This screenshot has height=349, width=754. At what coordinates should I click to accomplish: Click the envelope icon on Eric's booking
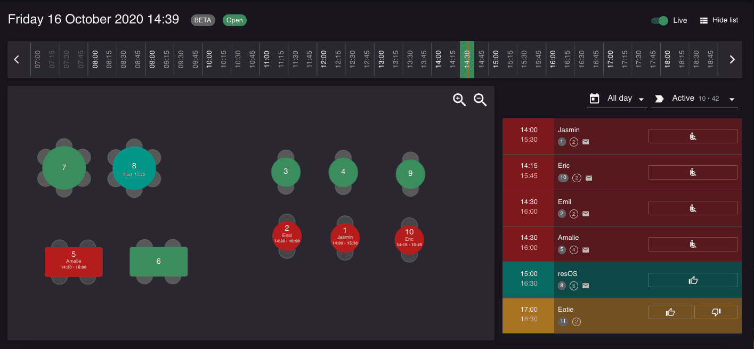pyautogui.click(x=588, y=178)
